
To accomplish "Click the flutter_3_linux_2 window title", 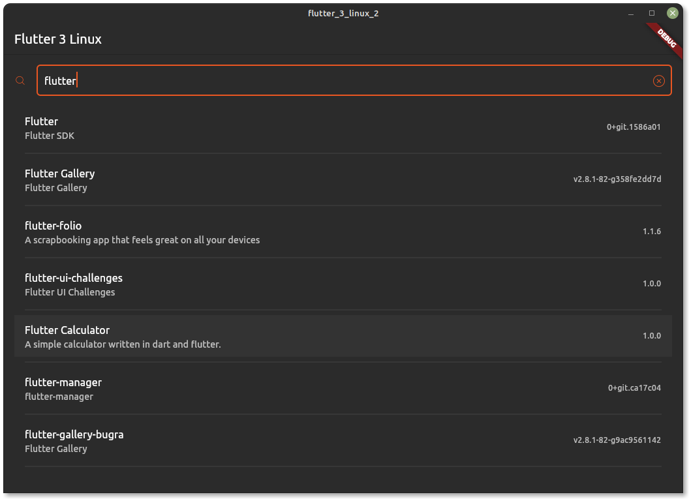I will click(343, 13).
